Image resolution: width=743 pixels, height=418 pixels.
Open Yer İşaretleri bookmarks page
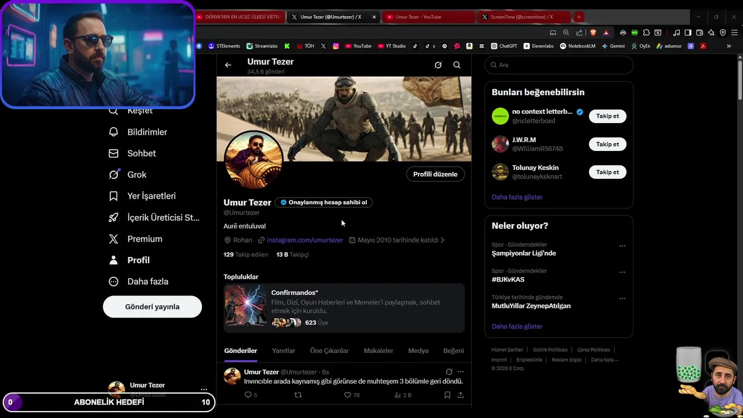point(142,196)
